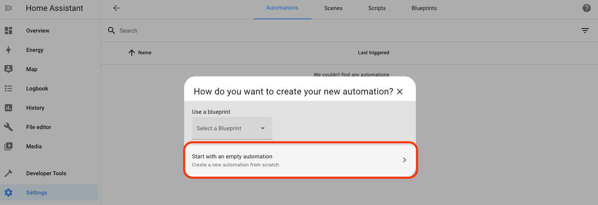
Task: Go back using the arrow icon
Action: pos(116,8)
